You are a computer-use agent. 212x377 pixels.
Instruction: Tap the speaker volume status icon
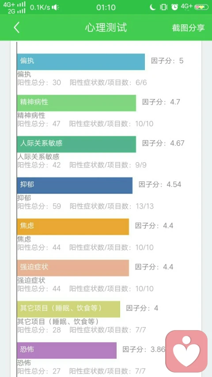coord(55,8)
